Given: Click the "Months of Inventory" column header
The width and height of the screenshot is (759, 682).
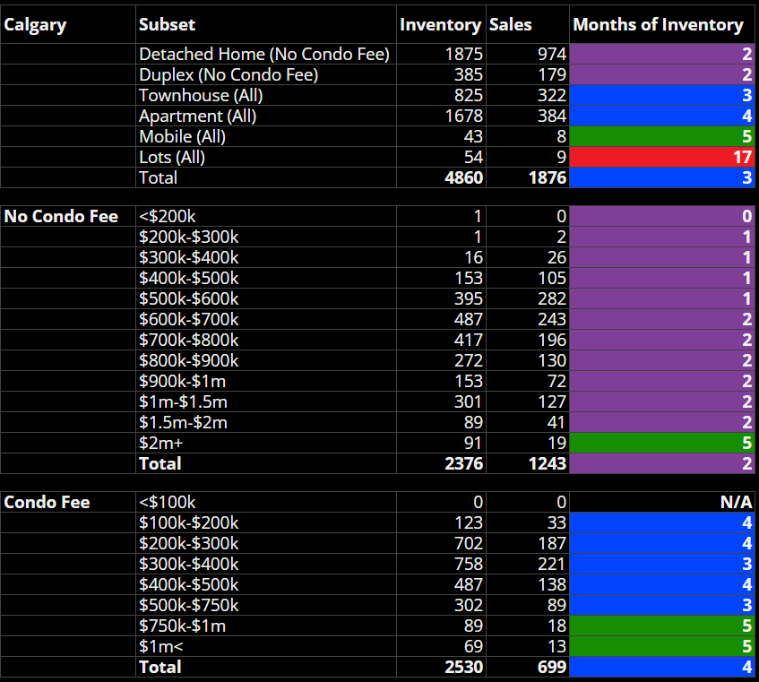Looking at the screenshot, I should 658,25.
